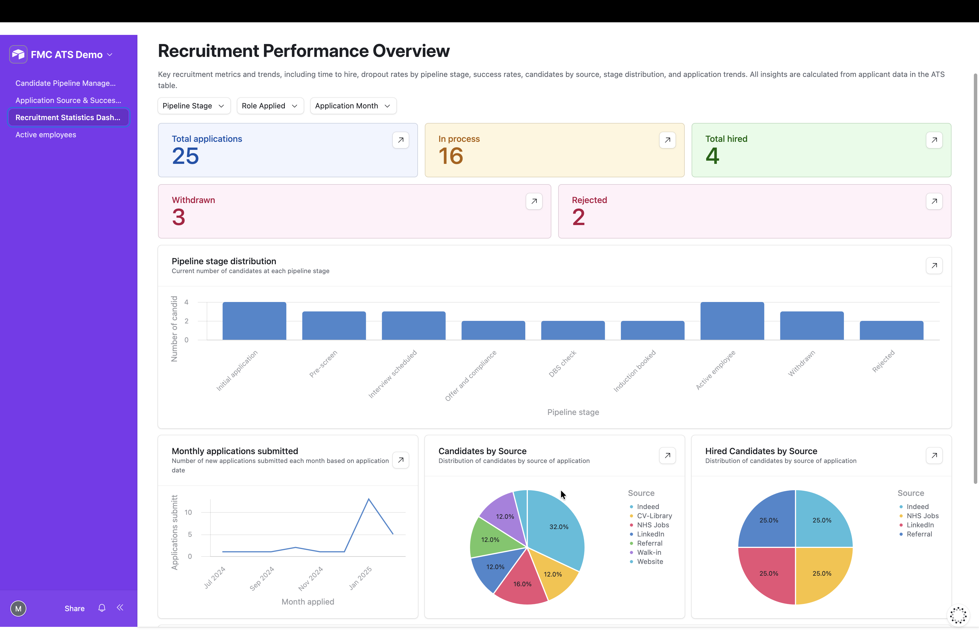
Task: Open notifications bell icon
Action: (x=102, y=608)
